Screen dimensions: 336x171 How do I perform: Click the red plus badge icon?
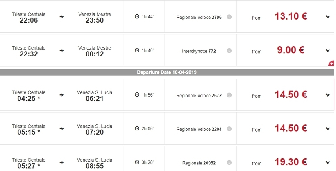(331, 63)
